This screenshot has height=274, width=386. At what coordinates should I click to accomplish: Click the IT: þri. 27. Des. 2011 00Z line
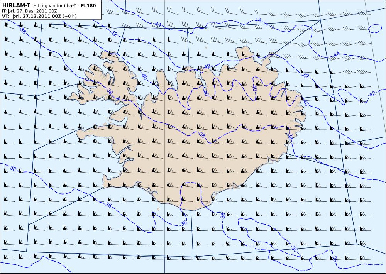(x=30, y=11)
